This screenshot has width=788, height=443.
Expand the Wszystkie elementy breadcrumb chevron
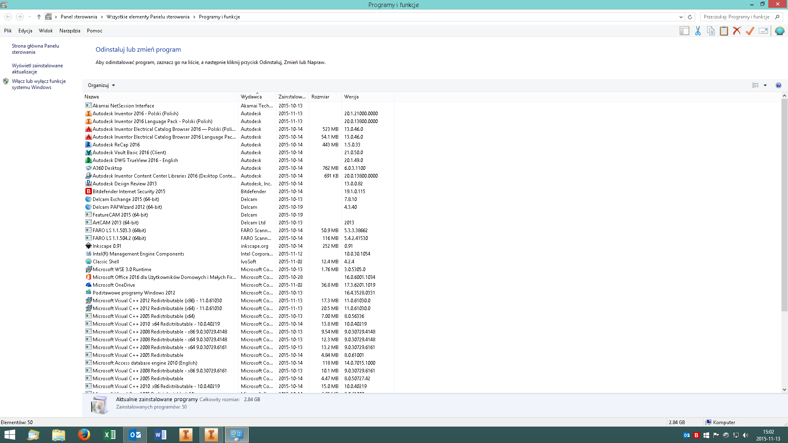tap(194, 17)
